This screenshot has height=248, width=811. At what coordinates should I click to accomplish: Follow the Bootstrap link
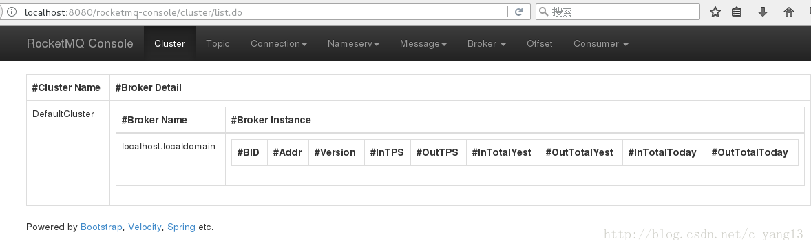click(x=101, y=227)
